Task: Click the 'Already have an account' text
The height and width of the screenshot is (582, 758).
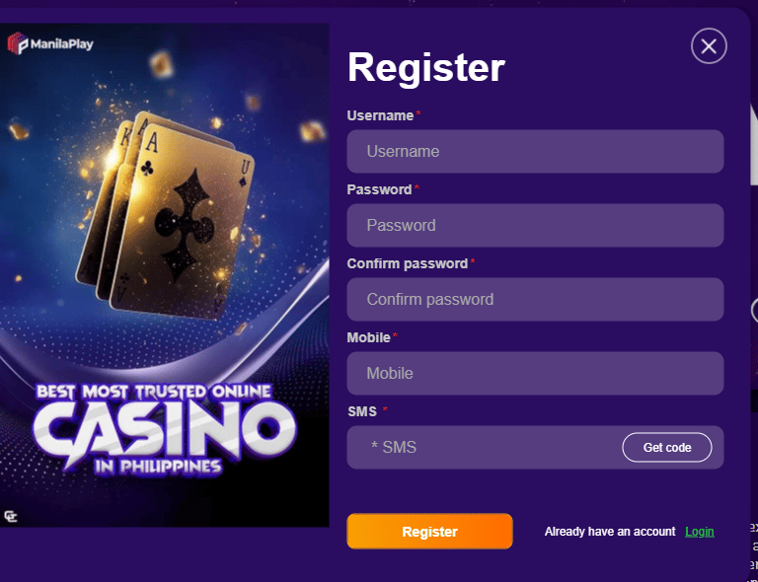Action: 610,532
